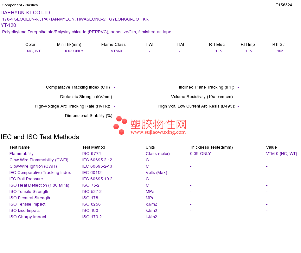Click the 0.08 ONLY minimum thickness value under Min Thk(mm)
The height and width of the screenshot is (253, 301).
[x=74, y=51]
